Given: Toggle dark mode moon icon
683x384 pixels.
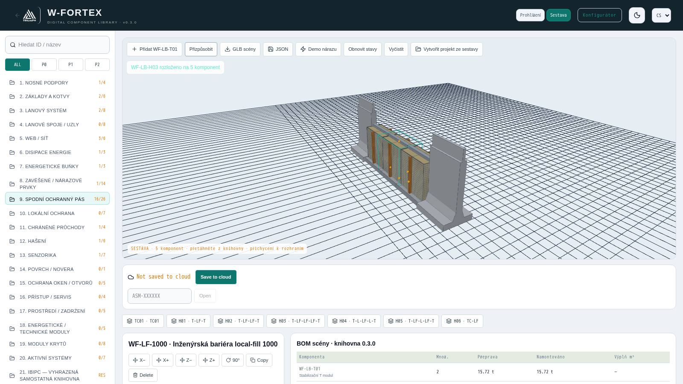Looking at the screenshot, I should (x=637, y=15).
